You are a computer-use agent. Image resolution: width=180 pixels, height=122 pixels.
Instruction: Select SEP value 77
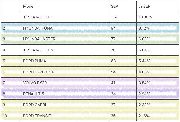point(113,39)
